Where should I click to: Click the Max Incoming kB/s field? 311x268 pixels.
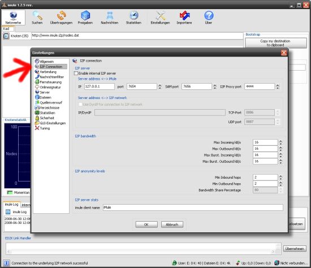point(265,142)
